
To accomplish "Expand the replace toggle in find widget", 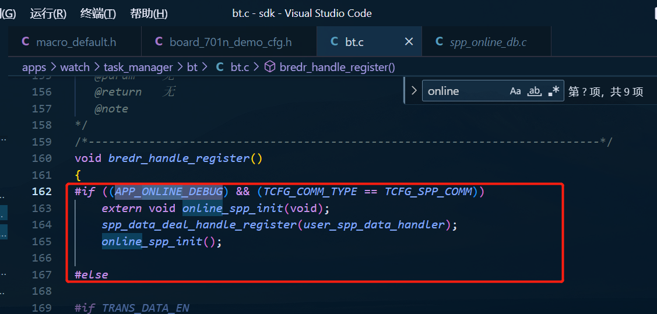I will [414, 90].
